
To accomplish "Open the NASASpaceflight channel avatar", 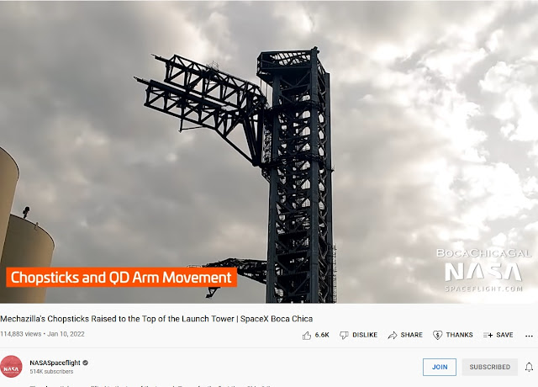I will [11, 367].
